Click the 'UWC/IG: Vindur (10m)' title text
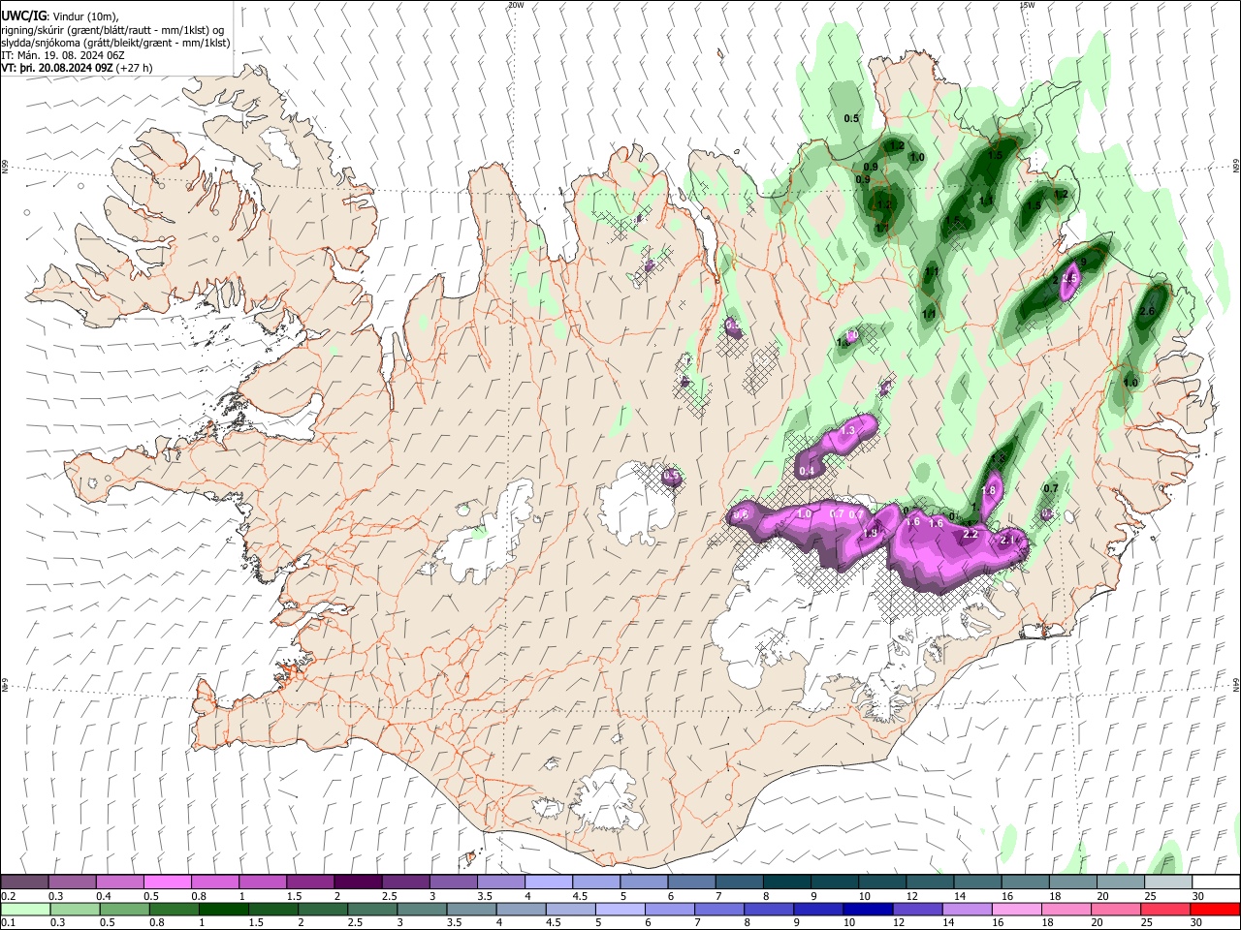Image resolution: width=1241 pixels, height=930 pixels. [x=61, y=16]
